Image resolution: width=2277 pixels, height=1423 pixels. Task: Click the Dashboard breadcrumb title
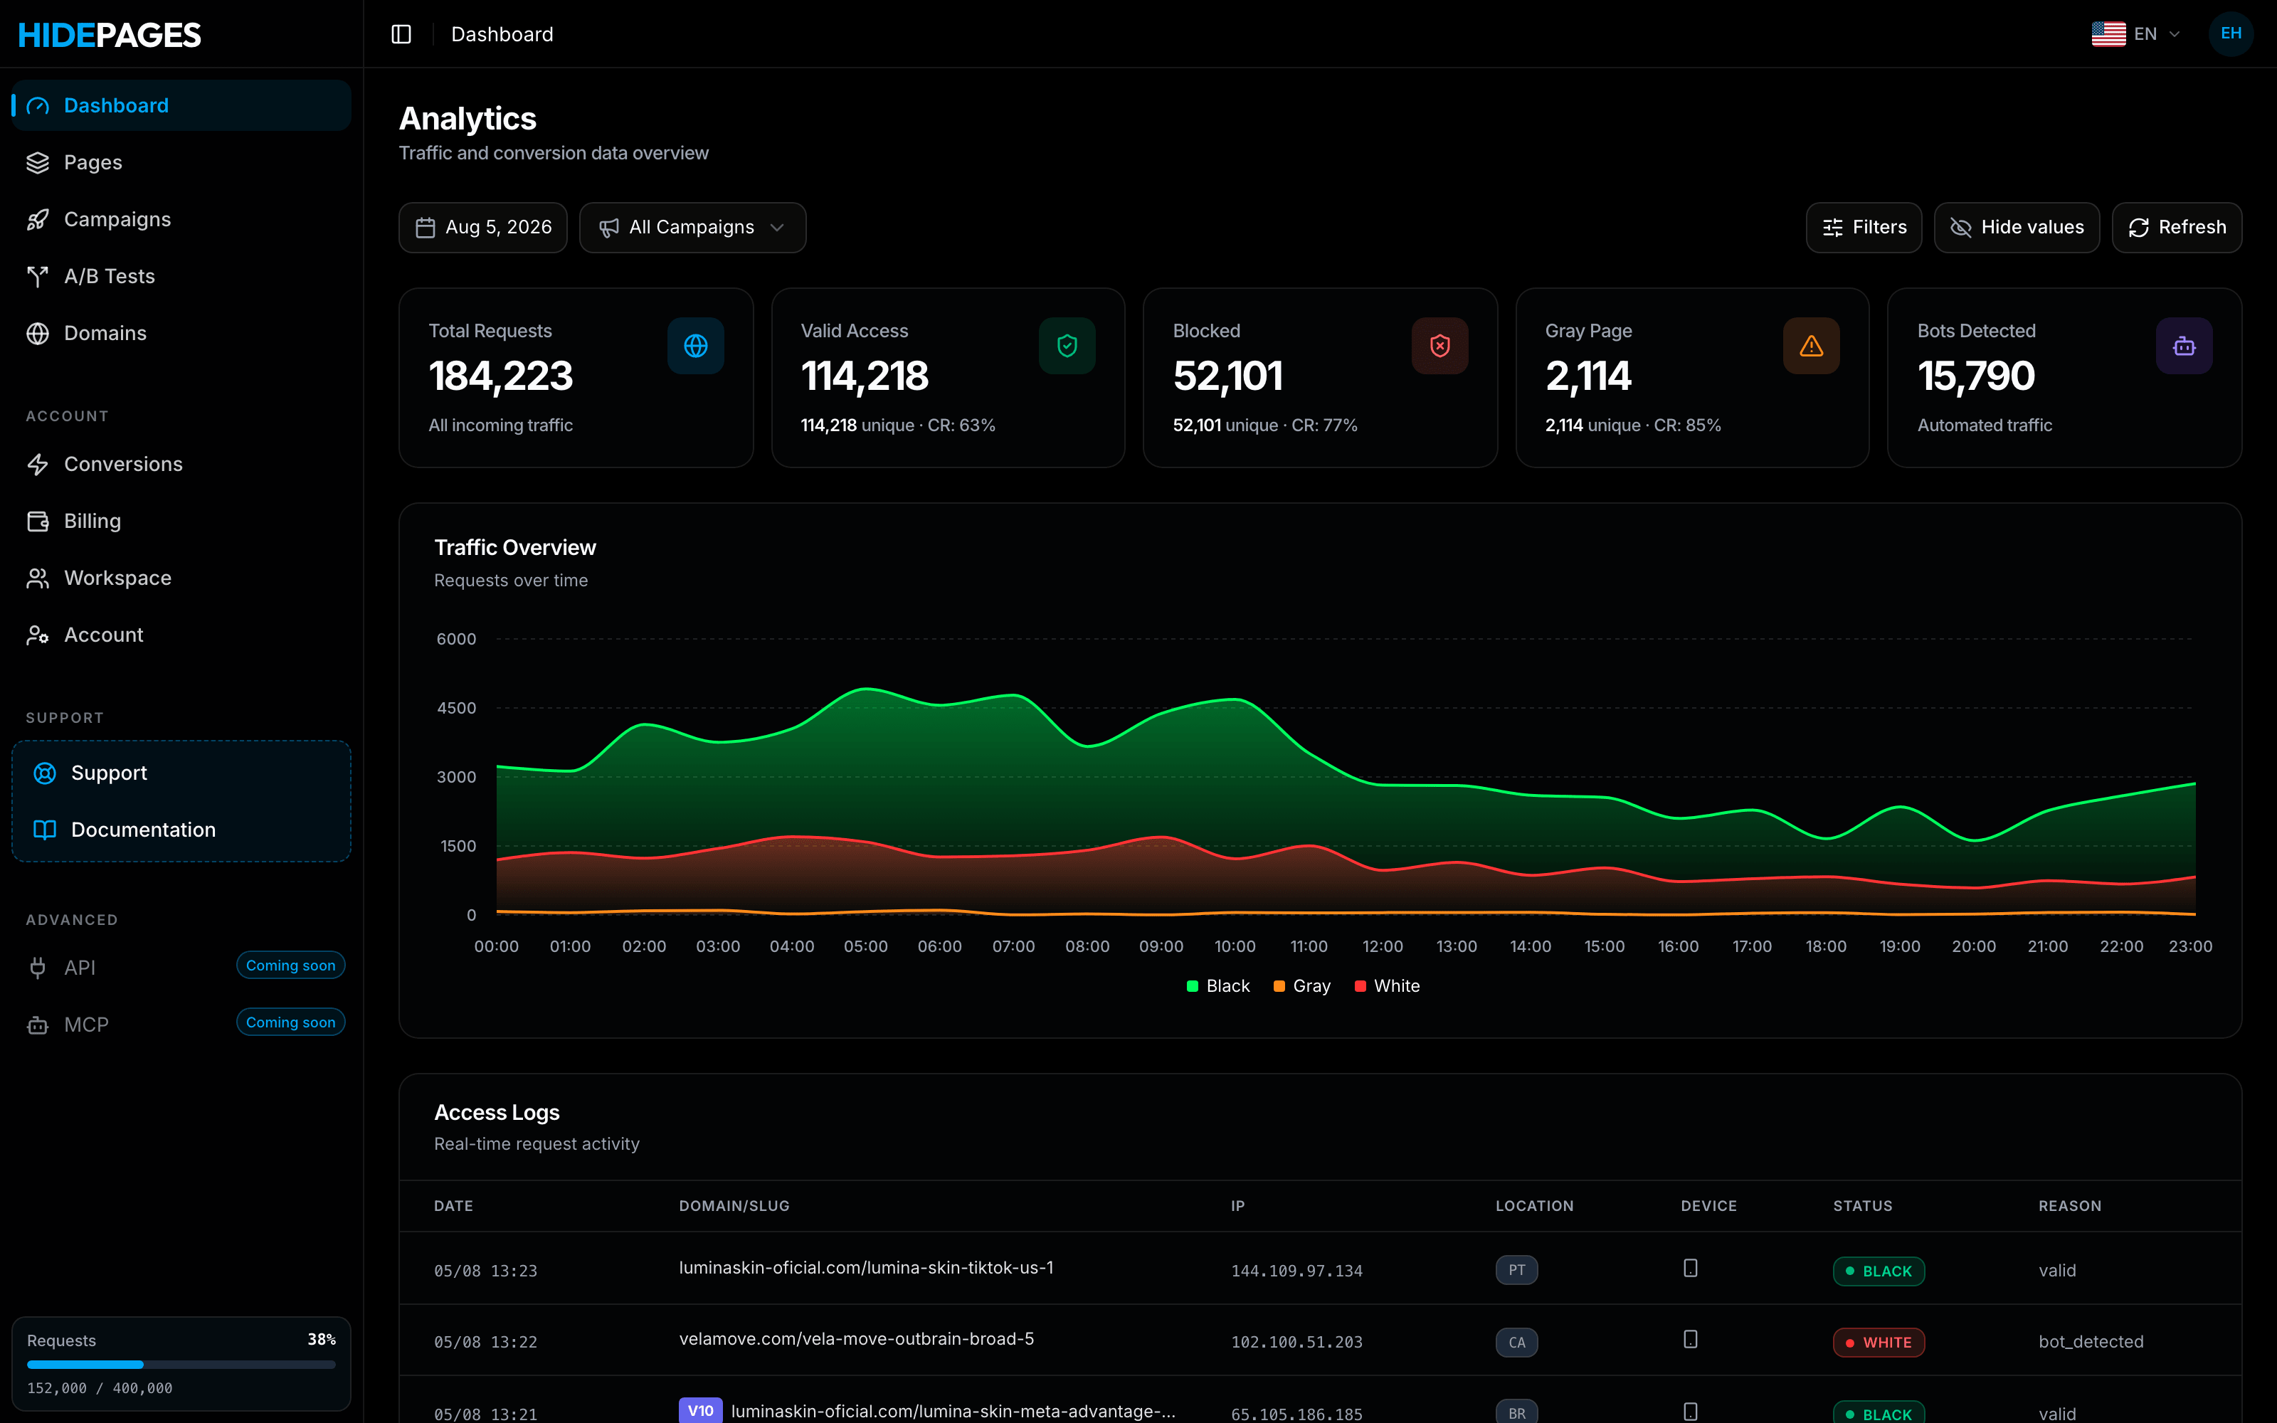502,34
